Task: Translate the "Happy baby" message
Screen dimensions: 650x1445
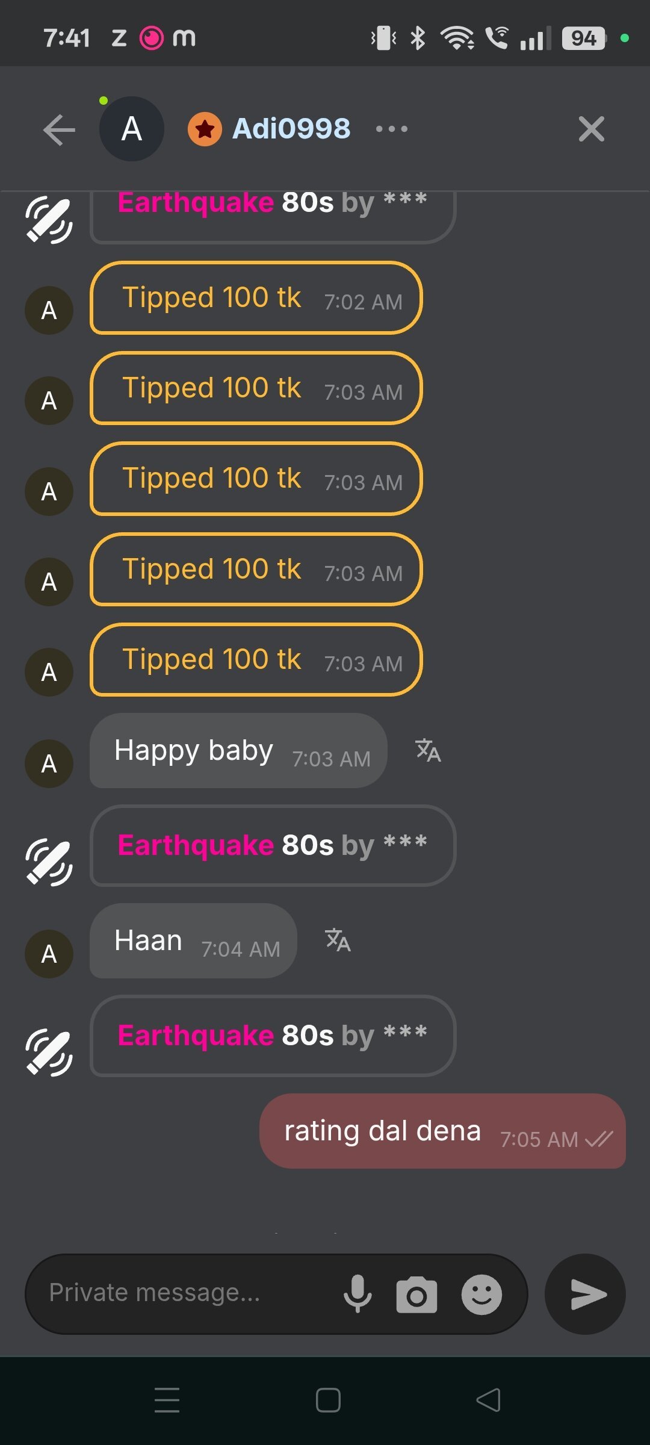Action: tap(428, 751)
